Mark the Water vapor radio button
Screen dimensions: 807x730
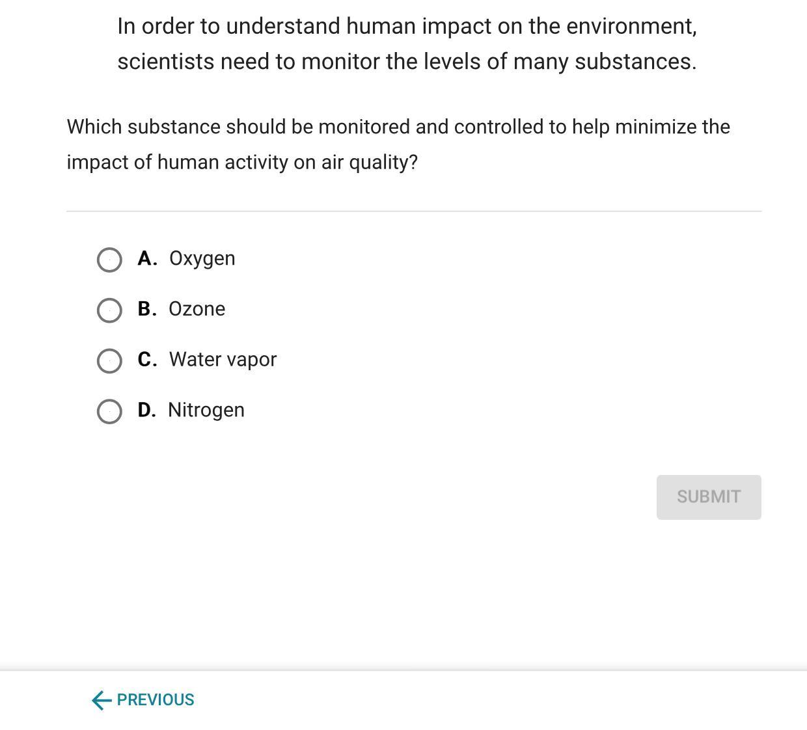109,360
